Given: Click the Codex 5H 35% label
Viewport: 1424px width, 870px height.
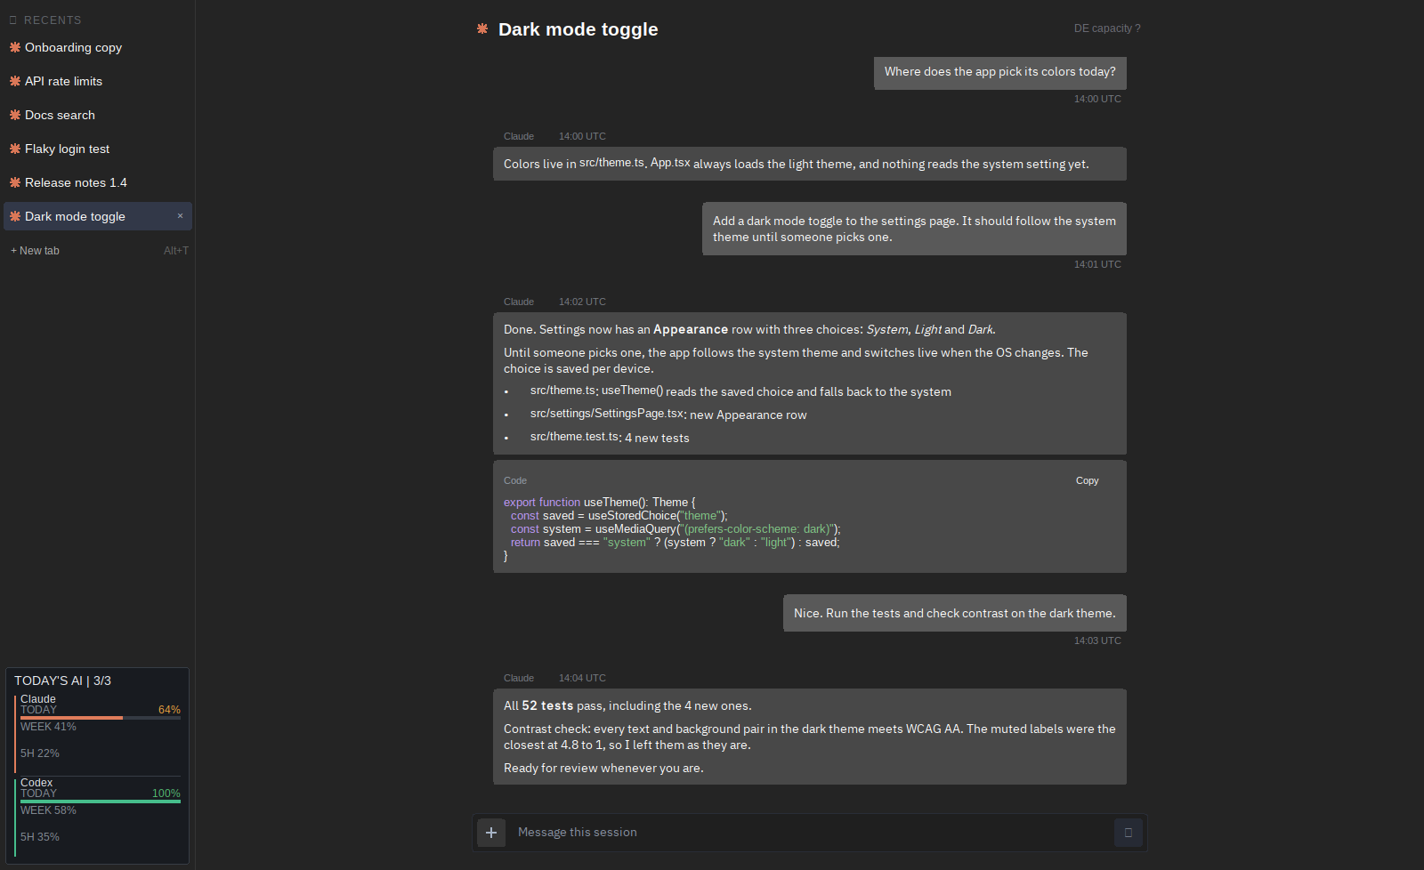Looking at the screenshot, I should coord(40,837).
